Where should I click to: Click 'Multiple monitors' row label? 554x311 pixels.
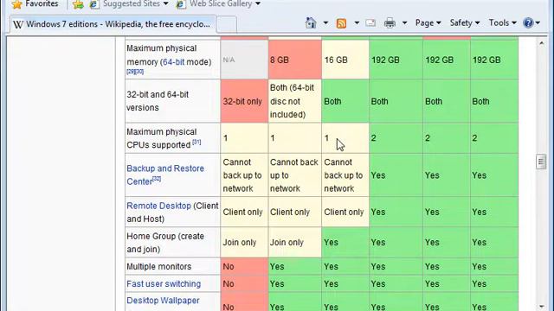pyautogui.click(x=172, y=267)
